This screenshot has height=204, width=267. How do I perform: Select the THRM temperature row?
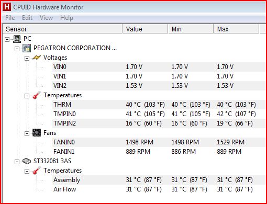[x=159, y=105]
